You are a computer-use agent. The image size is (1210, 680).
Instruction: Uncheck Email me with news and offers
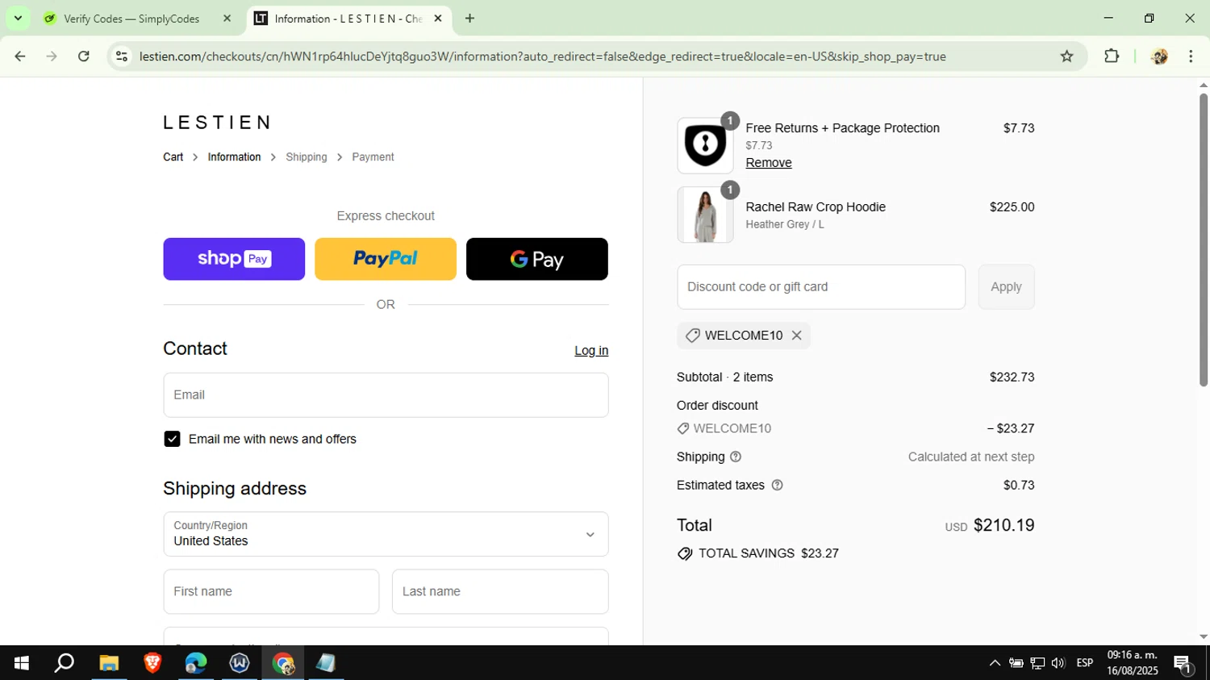pyautogui.click(x=172, y=439)
